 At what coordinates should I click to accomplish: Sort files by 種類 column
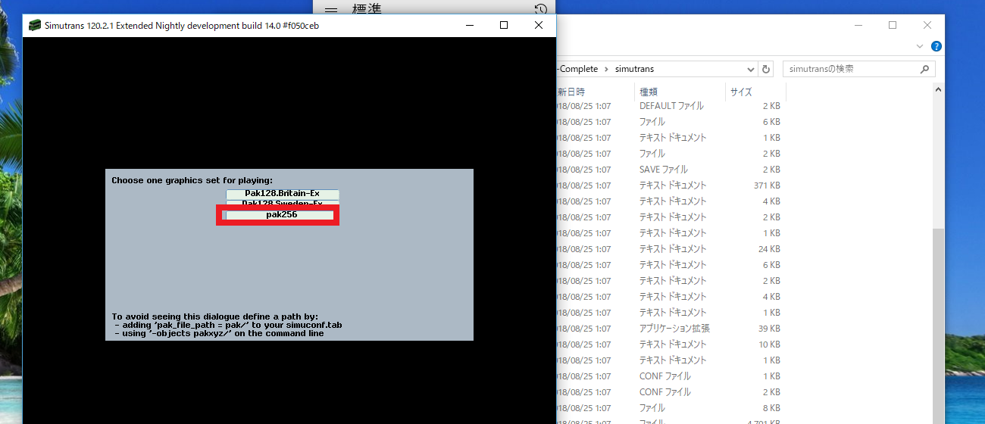(x=680, y=92)
